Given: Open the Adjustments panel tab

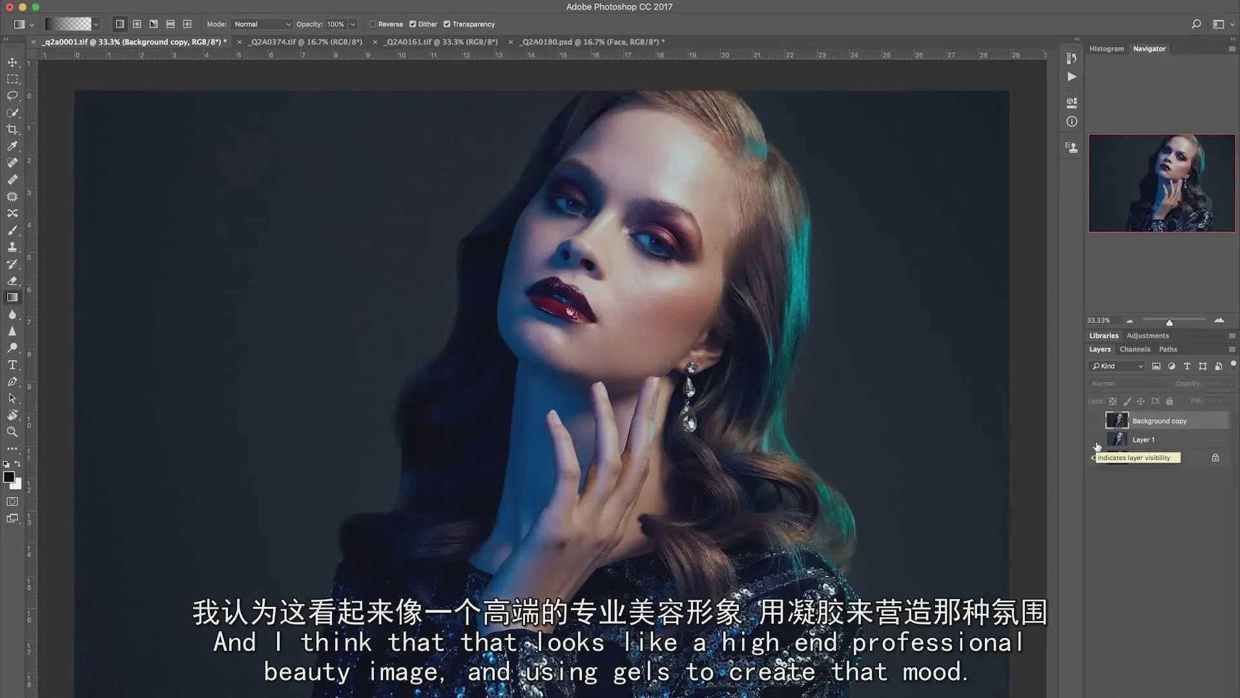Looking at the screenshot, I should 1148,335.
